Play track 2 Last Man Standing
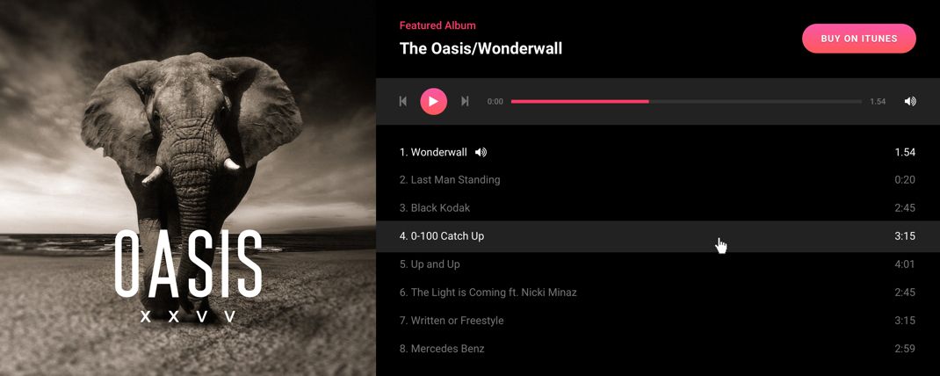The width and height of the screenshot is (940, 376). point(658,180)
